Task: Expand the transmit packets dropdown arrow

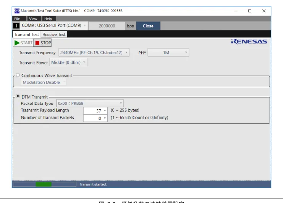Action: [x=105, y=118]
